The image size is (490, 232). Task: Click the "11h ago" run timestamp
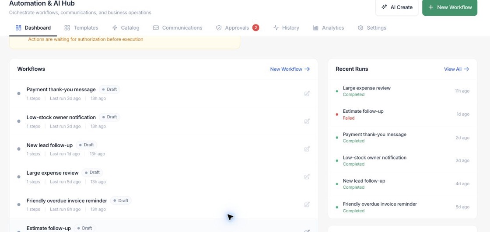(462, 91)
